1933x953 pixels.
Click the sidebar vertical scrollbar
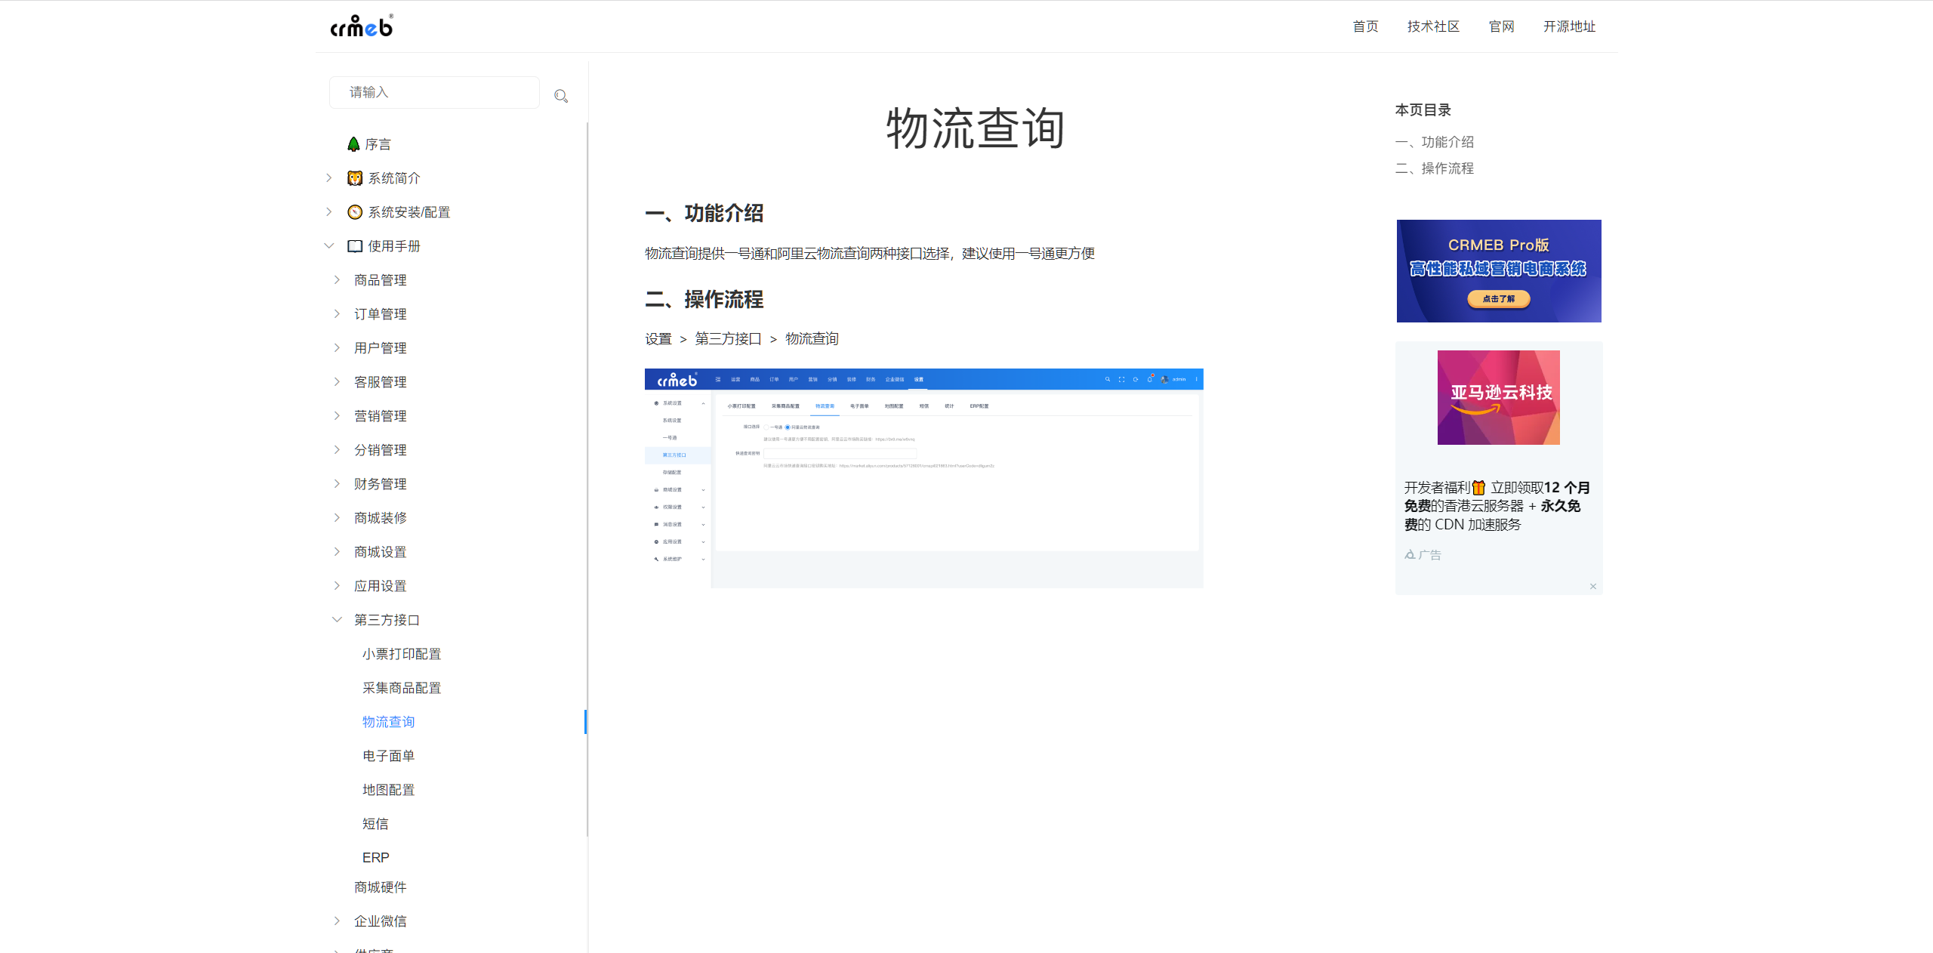tap(587, 480)
